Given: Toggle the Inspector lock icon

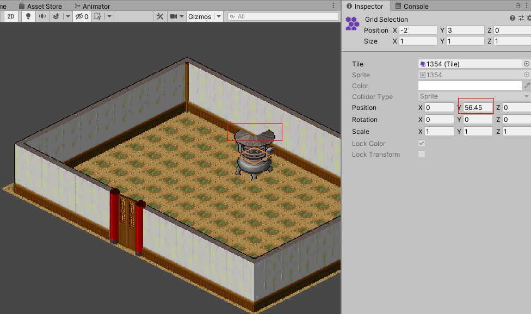Looking at the screenshot, I should click(519, 6).
